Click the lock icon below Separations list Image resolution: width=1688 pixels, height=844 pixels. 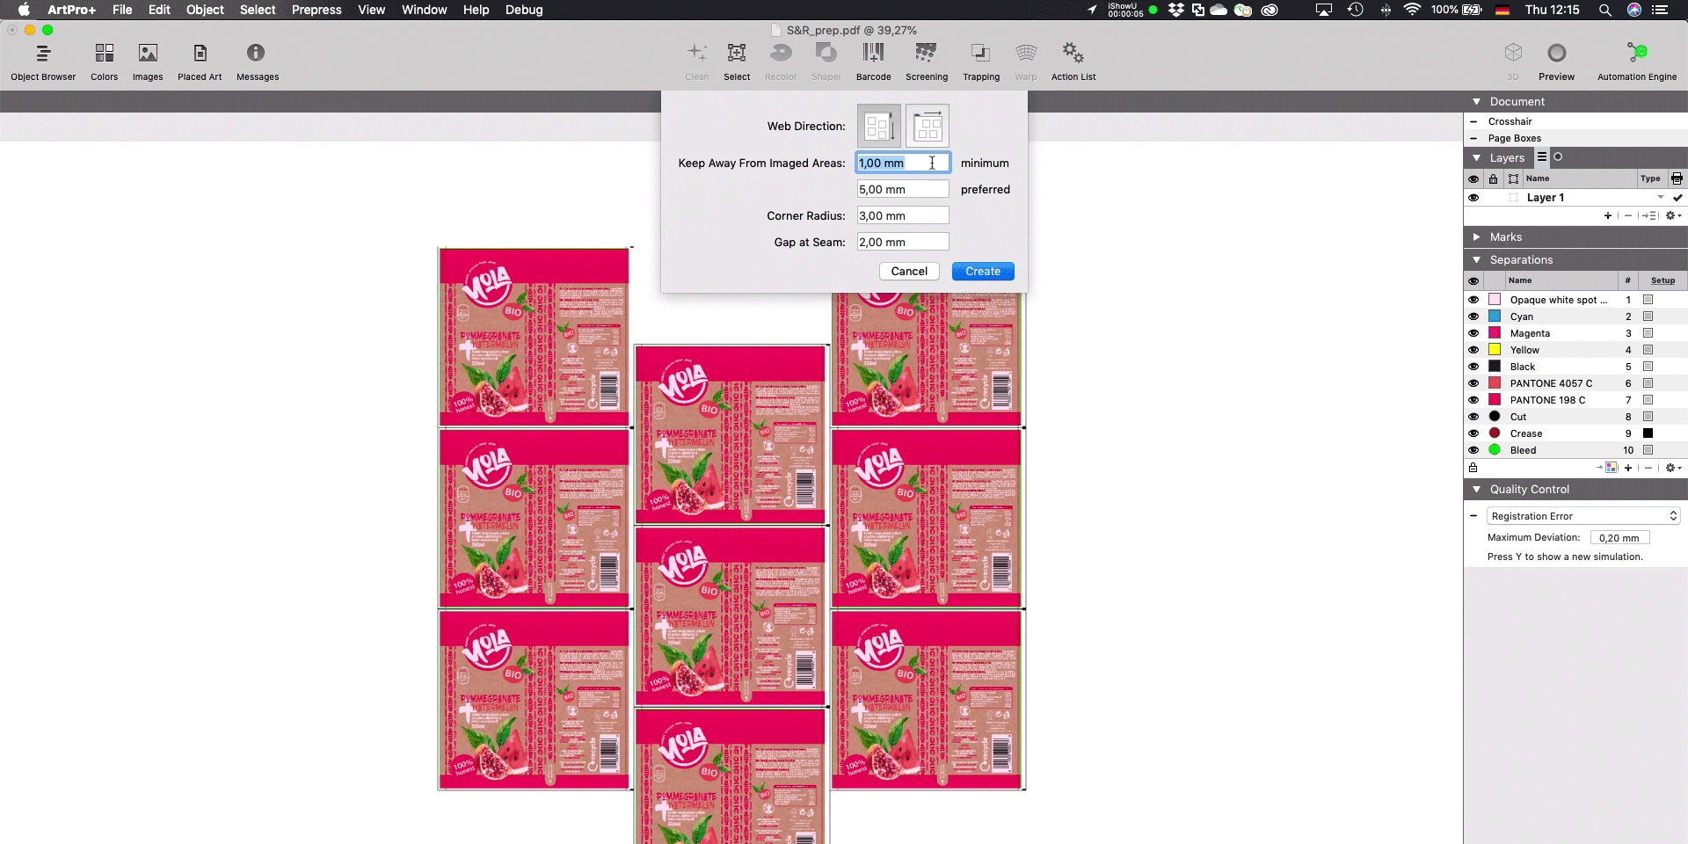coord(1473,468)
